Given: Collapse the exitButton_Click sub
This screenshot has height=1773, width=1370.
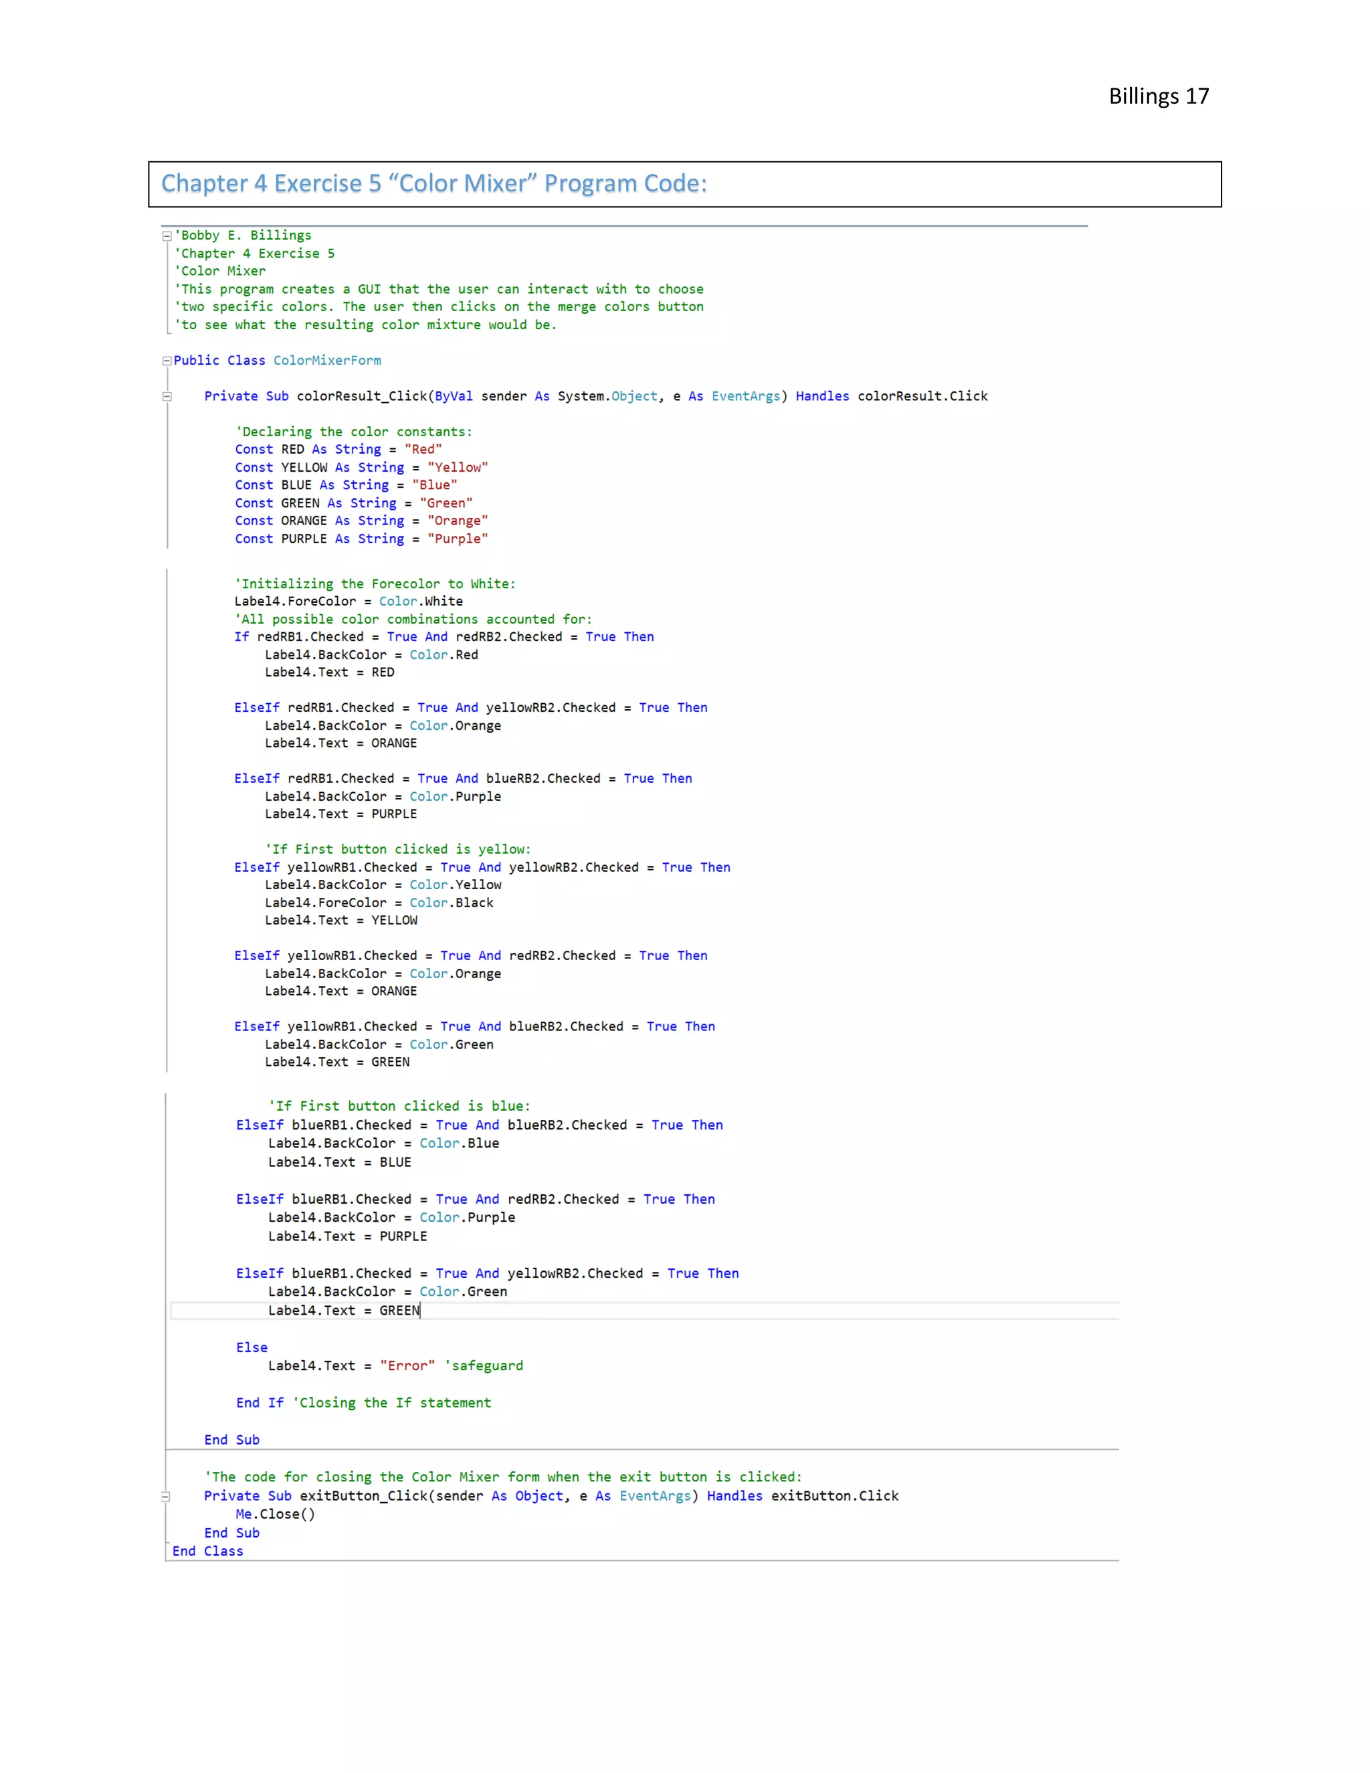Looking at the screenshot, I should click(x=166, y=1496).
